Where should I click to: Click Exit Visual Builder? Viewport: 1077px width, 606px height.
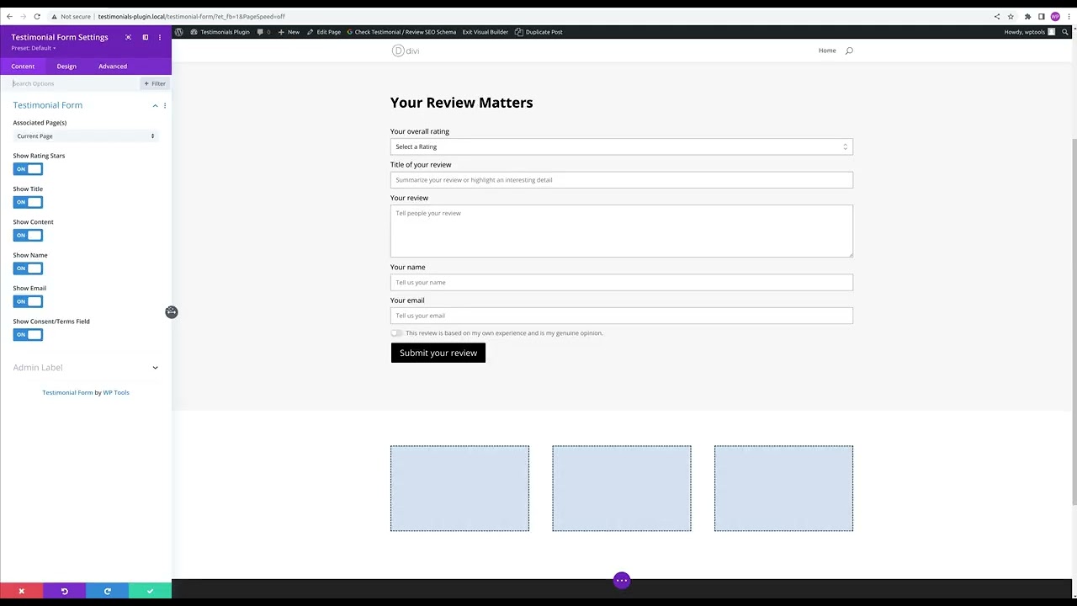pos(485,32)
